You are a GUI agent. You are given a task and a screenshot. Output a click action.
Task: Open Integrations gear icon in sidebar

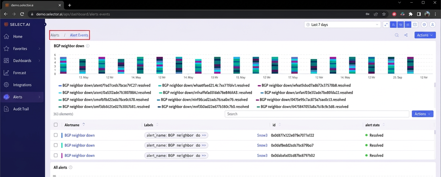(x=7, y=85)
